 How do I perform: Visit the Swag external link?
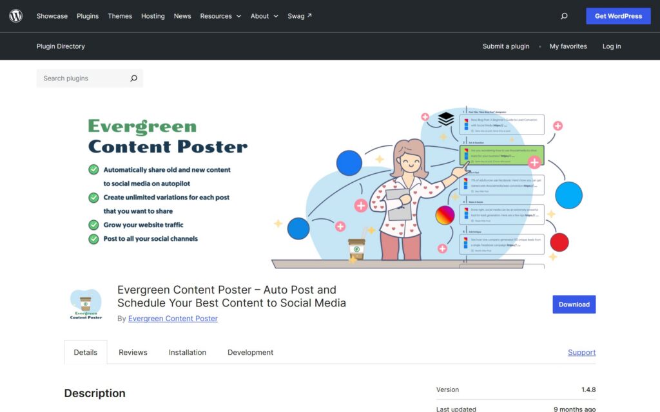click(x=300, y=16)
